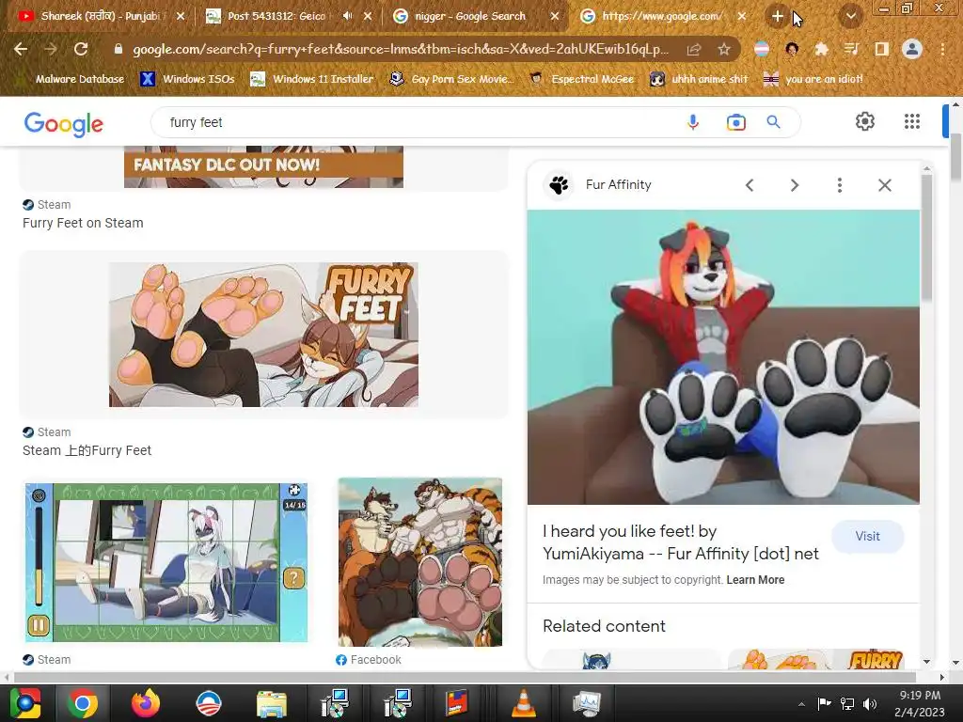Open the 'Steam 上的Furry Feet' result
This screenshot has width=963, height=722.
tap(87, 450)
